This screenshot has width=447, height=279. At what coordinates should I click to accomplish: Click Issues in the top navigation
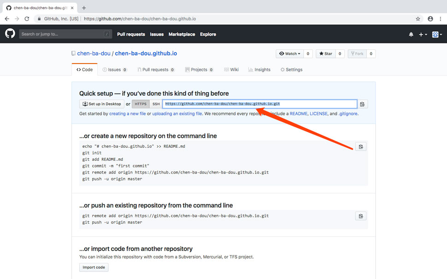(157, 34)
